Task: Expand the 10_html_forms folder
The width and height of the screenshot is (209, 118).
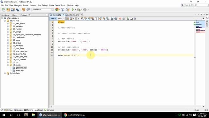Action: (x=8, y=49)
